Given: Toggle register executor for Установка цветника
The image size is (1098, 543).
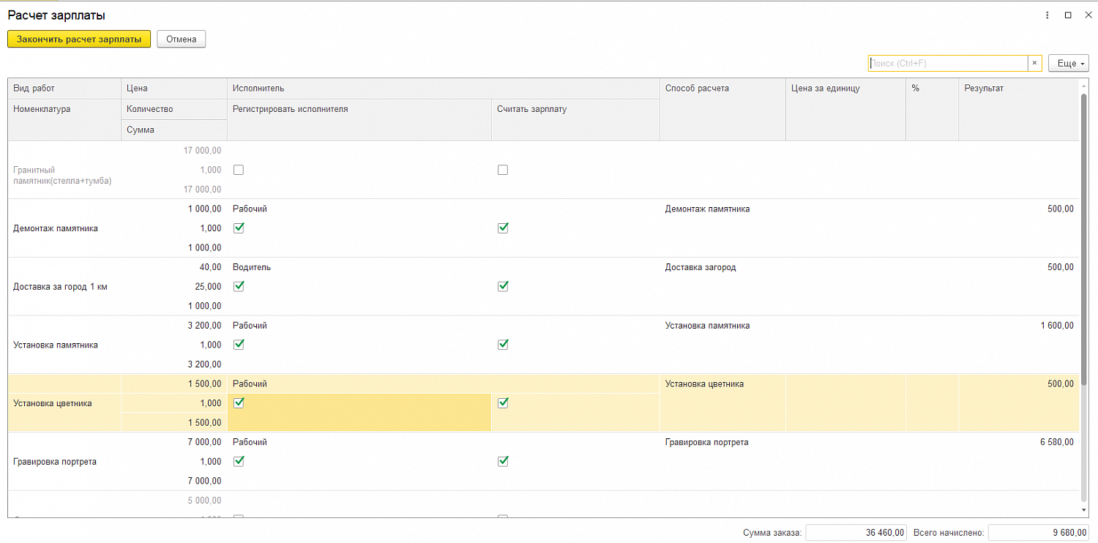Looking at the screenshot, I should 239,403.
